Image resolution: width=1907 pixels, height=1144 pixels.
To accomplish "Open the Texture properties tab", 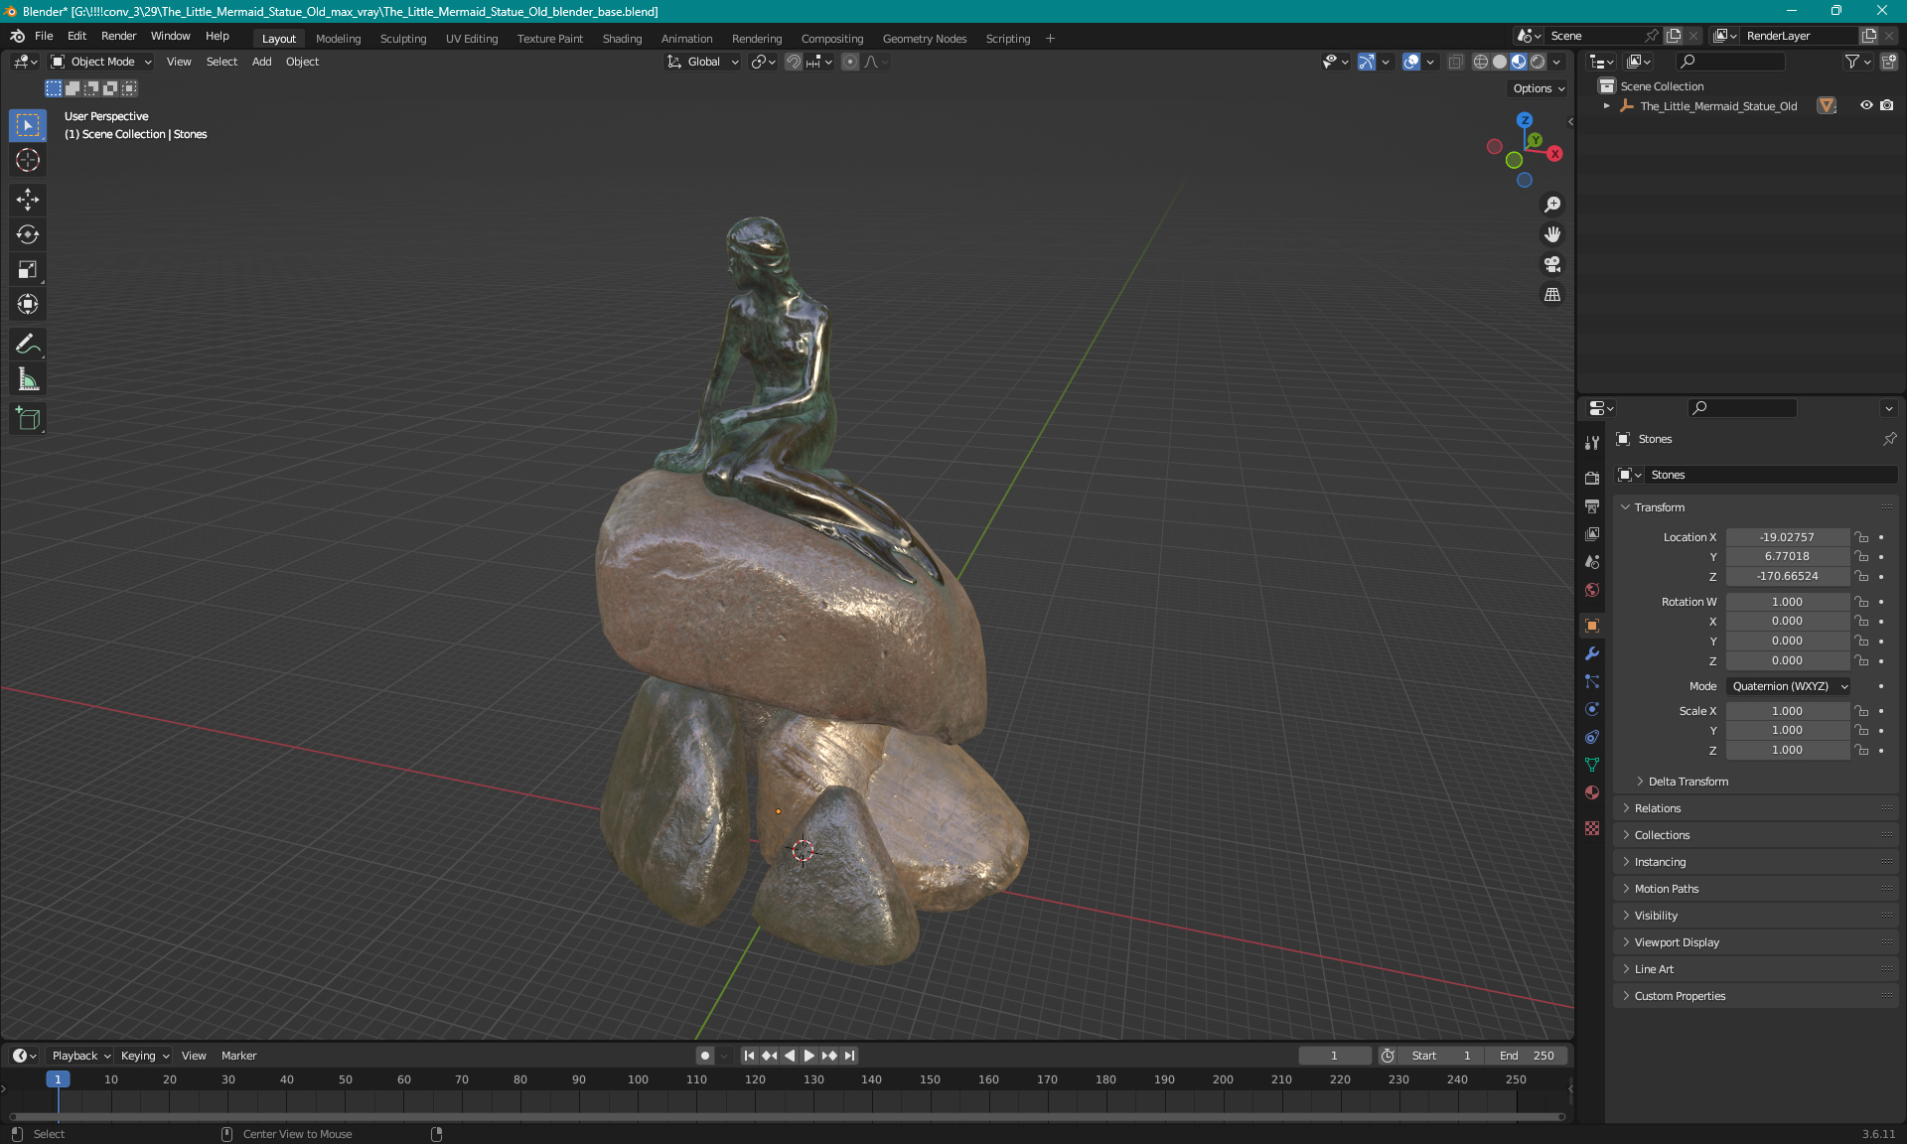I will tap(1592, 828).
